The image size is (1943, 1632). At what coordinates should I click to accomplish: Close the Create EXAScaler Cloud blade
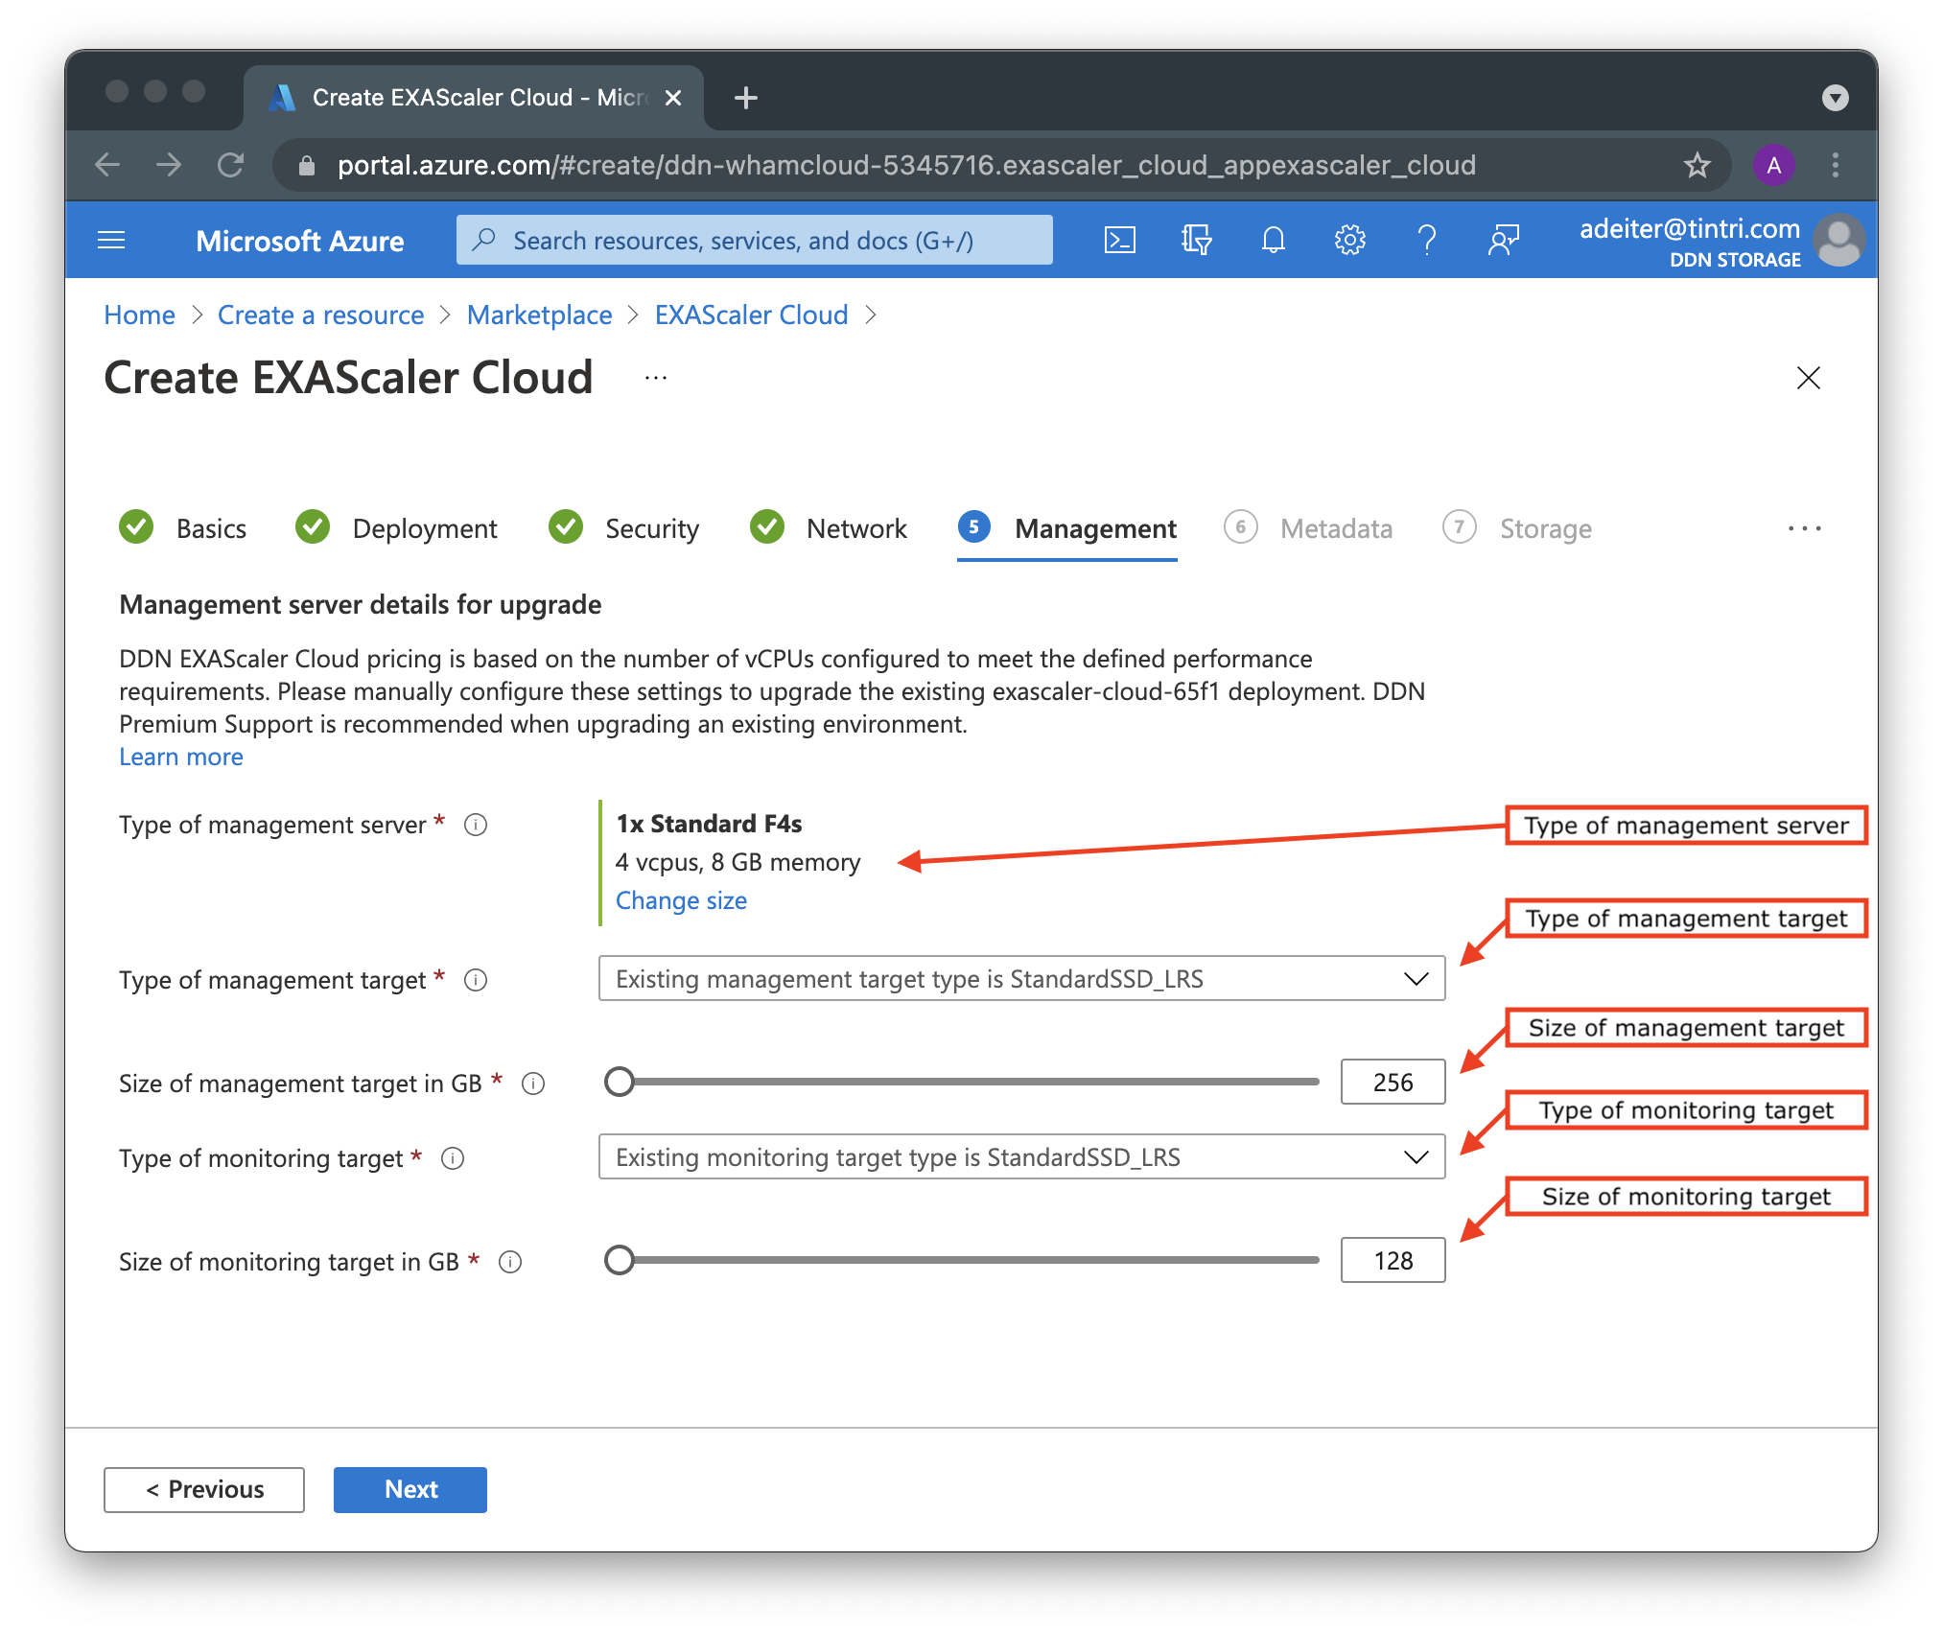pos(1808,378)
